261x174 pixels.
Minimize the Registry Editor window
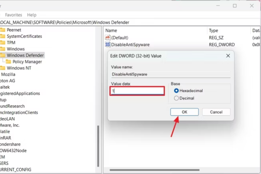click(x=218, y=6)
